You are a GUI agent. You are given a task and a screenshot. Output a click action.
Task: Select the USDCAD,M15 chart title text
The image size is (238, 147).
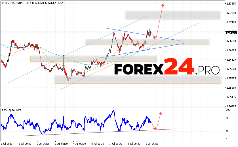tap(13, 3)
